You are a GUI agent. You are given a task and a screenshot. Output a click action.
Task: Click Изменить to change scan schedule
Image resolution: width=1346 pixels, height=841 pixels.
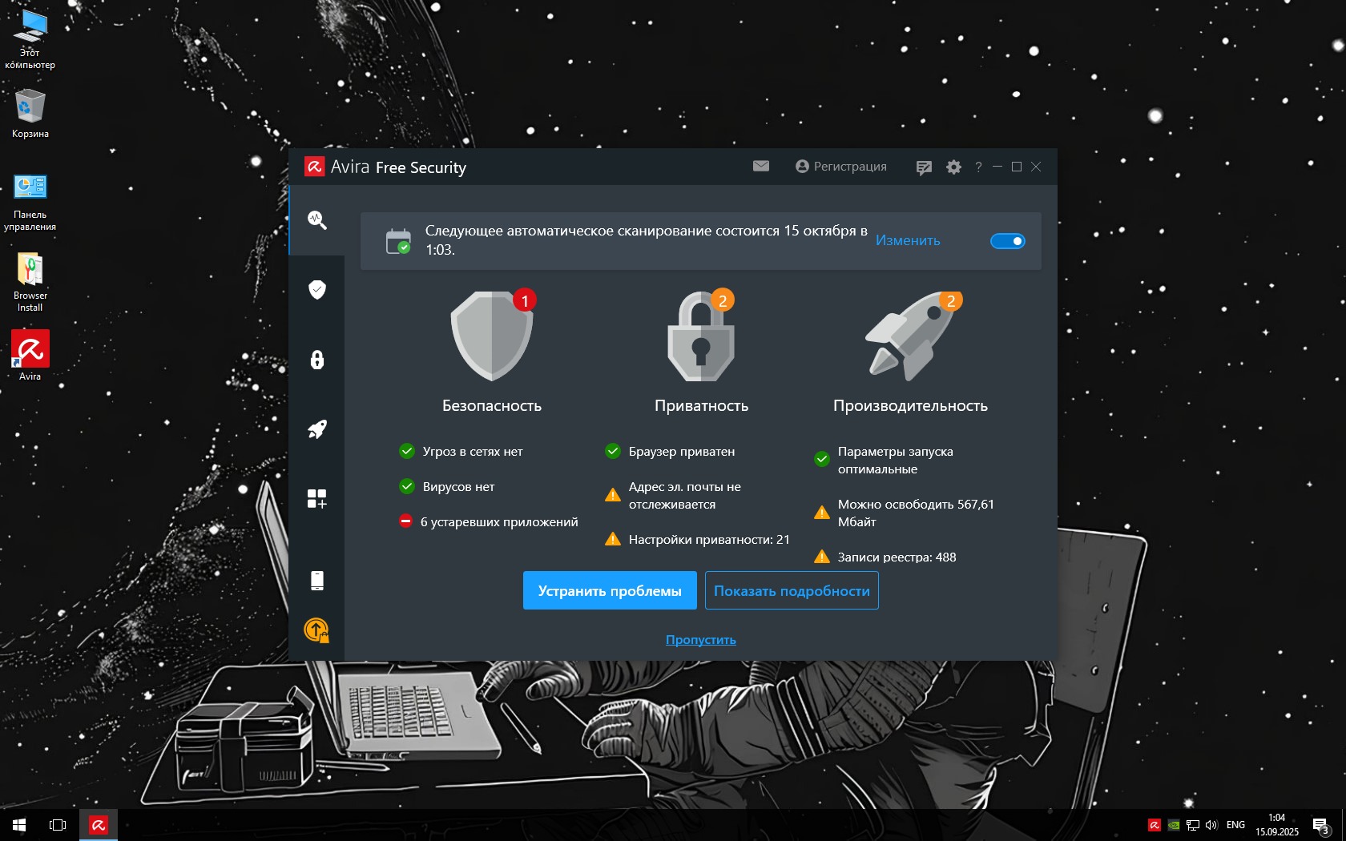point(908,240)
